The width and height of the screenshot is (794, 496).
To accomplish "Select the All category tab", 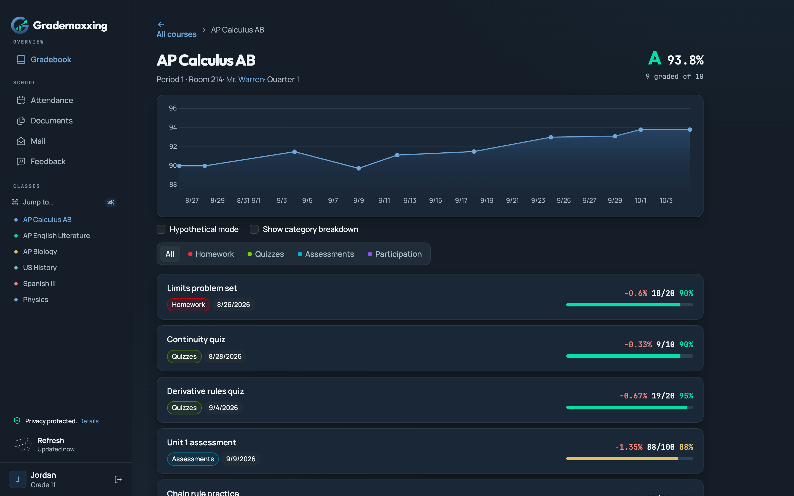I will pyautogui.click(x=170, y=254).
